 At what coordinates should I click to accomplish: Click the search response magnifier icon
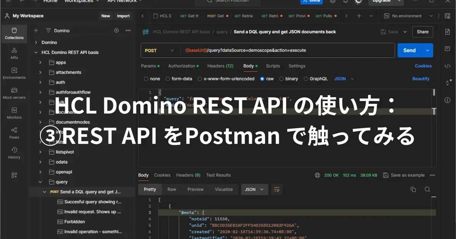coord(427,189)
